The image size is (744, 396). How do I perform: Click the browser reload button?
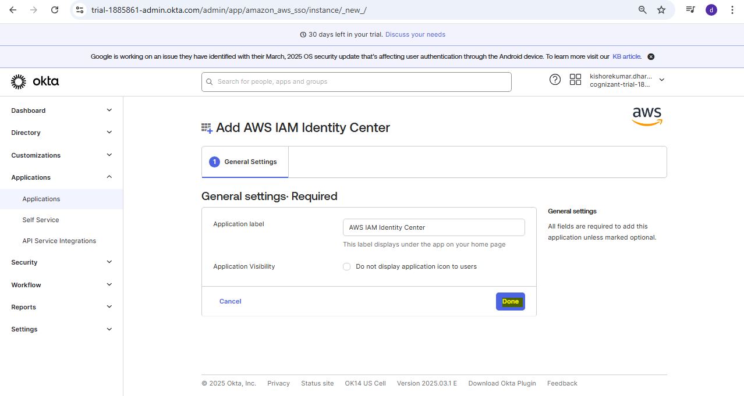(54, 10)
